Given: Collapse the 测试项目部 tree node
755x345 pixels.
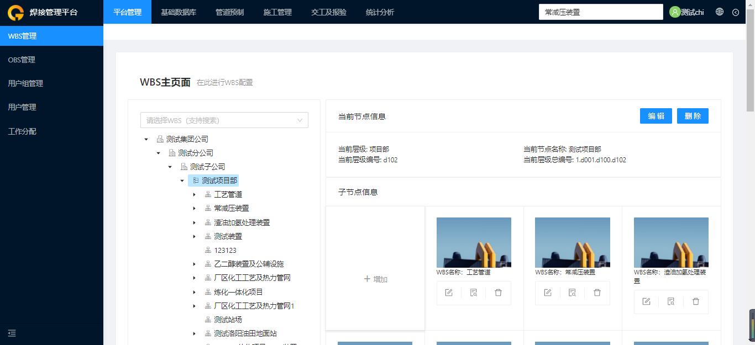Looking at the screenshot, I should [182, 181].
